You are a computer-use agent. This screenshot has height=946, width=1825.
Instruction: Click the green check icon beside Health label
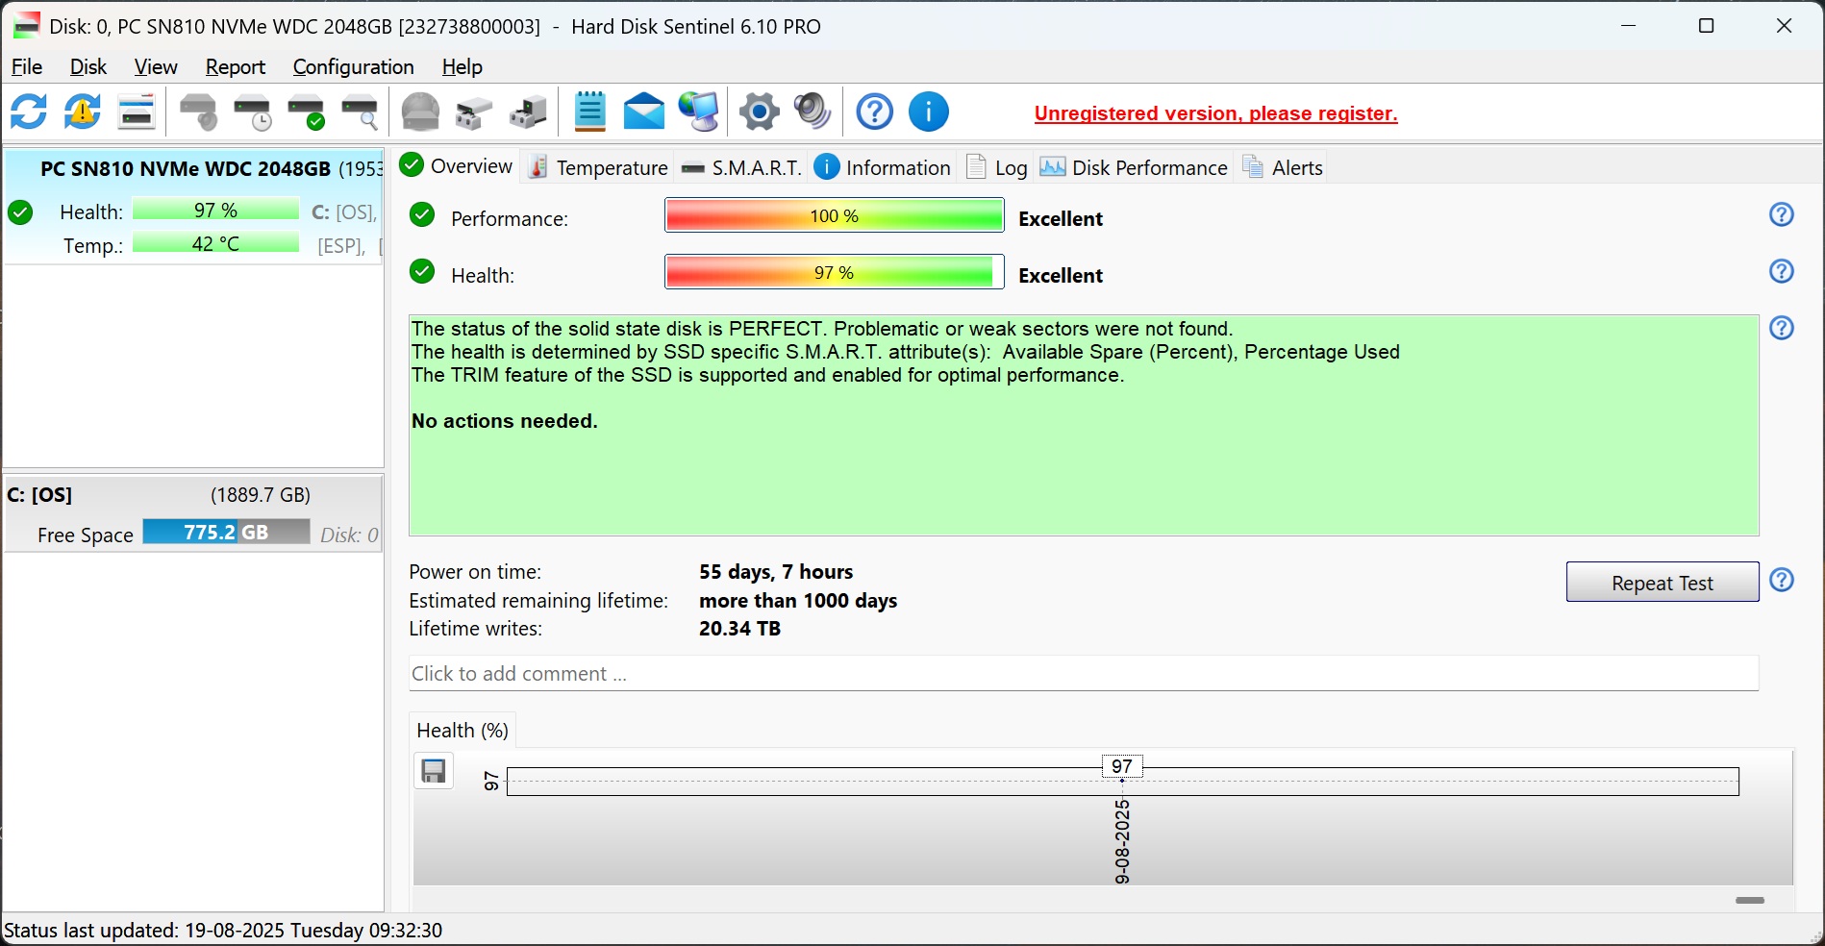422,271
